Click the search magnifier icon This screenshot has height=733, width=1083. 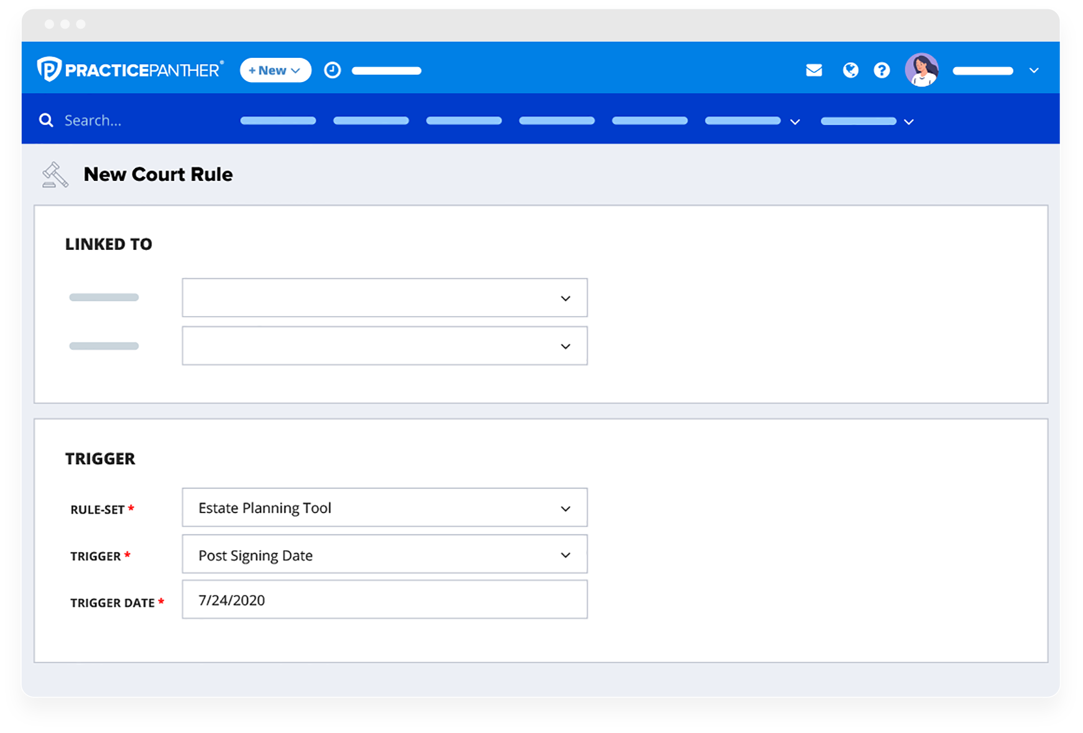(x=46, y=120)
